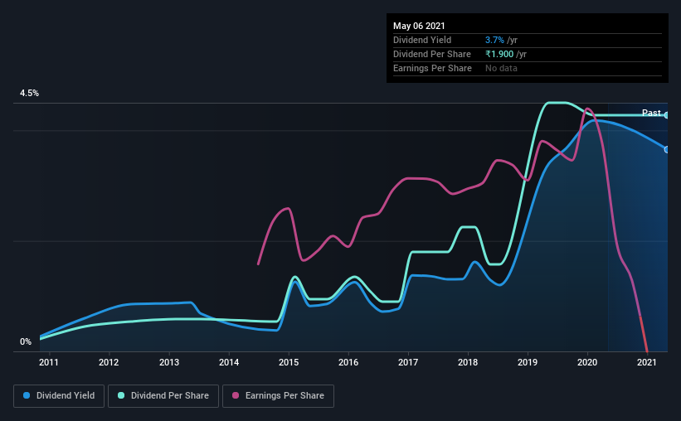Image resolution: width=681 pixels, height=421 pixels.
Task: Click the blue Dividend Yield legend dot
Action: point(27,395)
